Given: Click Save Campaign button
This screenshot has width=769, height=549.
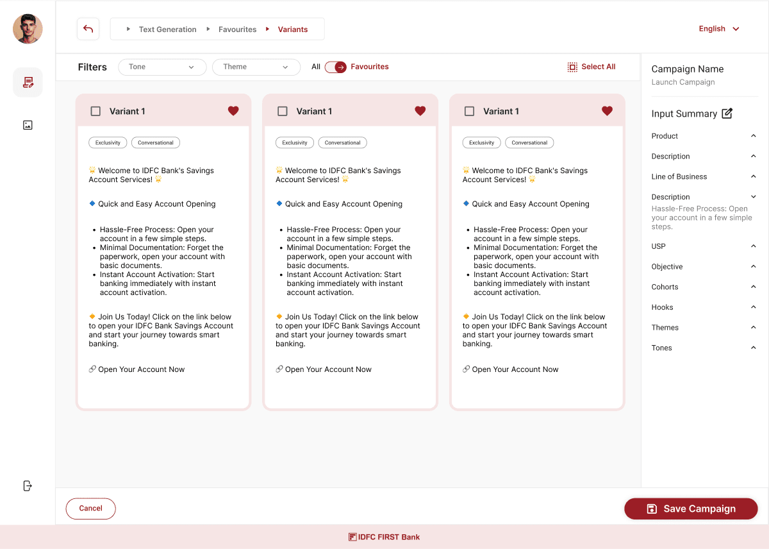Looking at the screenshot, I should click(x=691, y=509).
